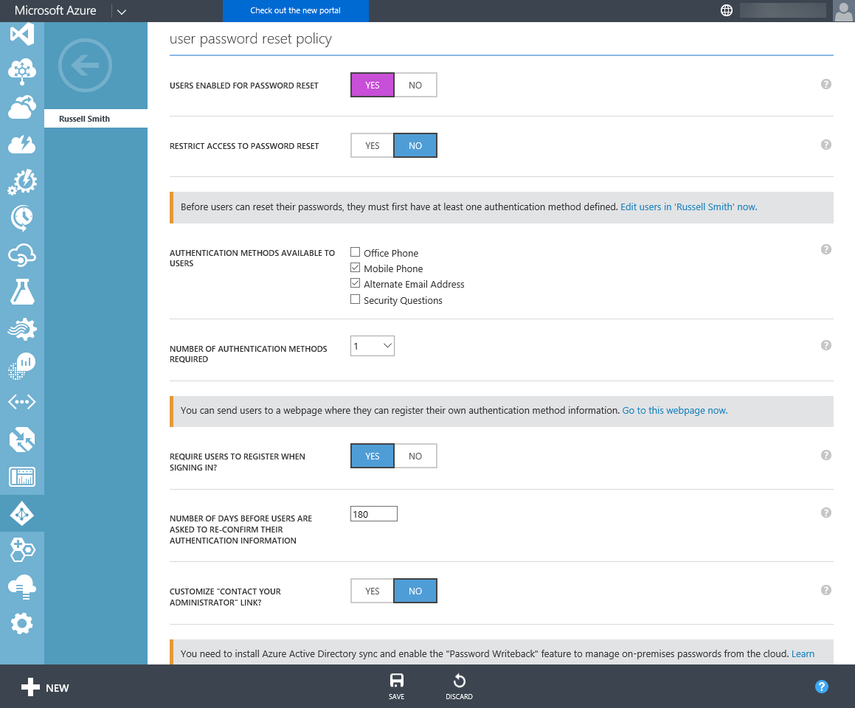Click Check out the new portal
The image size is (855, 708).
tap(296, 11)
